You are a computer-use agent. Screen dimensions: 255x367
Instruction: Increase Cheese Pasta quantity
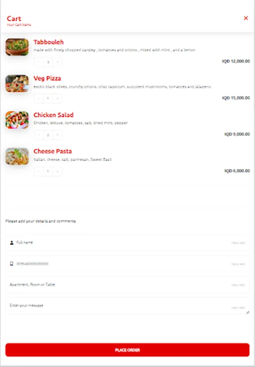tap(57, 171)
